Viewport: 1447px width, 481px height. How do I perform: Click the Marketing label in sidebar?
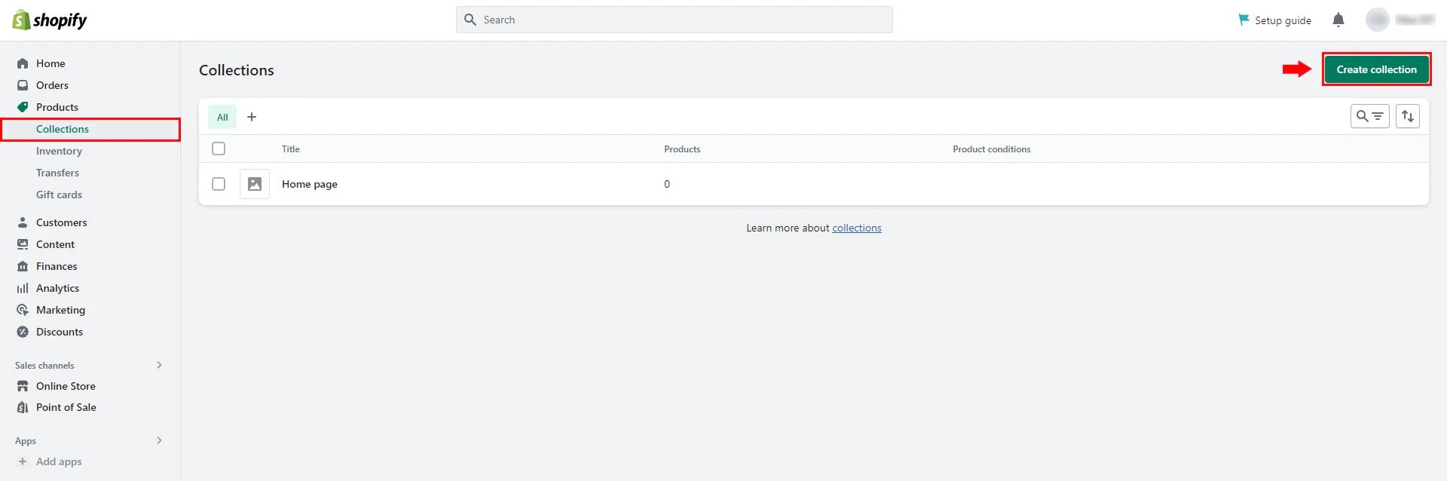click(x=60, y=310)
